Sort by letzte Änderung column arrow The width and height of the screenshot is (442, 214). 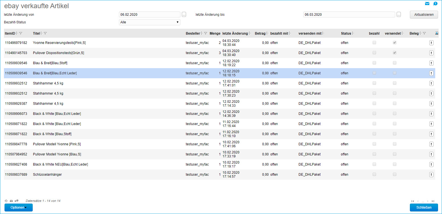click(x=250, y=34)
